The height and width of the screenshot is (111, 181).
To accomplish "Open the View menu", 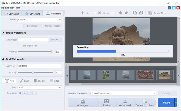I will 12,8.
